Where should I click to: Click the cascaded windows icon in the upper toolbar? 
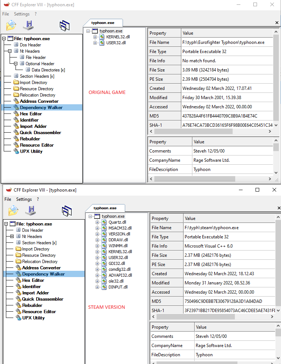pyautogui.click(x=65, y=25)
